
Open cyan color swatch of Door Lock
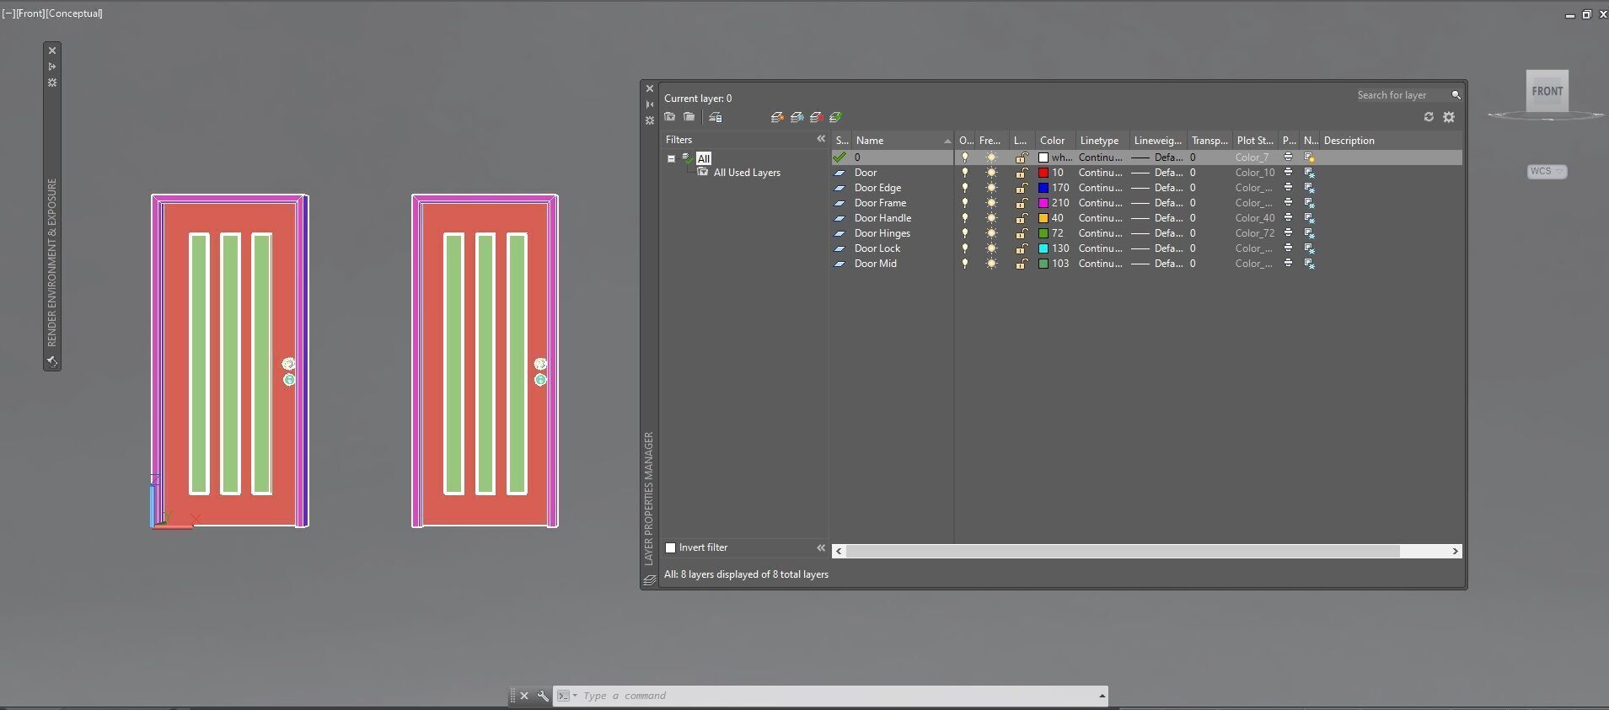tap(1043, 248)
